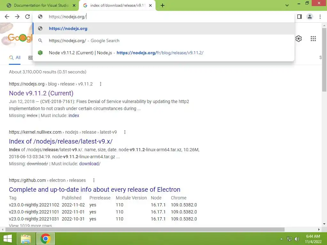Open options for github.com electron result
This screenshot has width=327, height=245.
[x=94, y=180]
